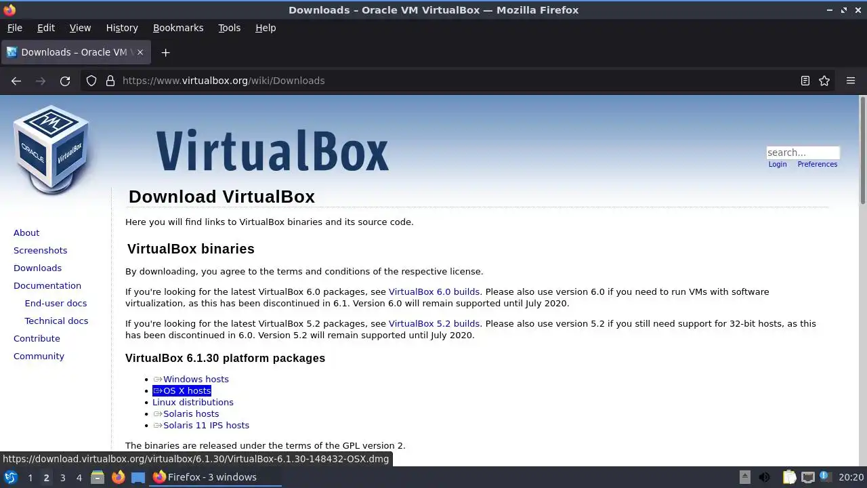Click the Firefox logo in the title bar
This screenshot has height=488, width=867.
pyautogui.click(x=9, y=10)
